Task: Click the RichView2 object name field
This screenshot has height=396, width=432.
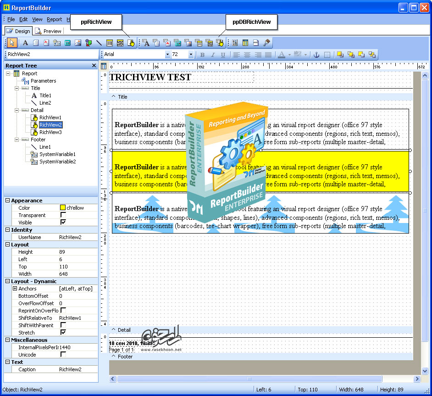Action: click(x=52, y=54)
